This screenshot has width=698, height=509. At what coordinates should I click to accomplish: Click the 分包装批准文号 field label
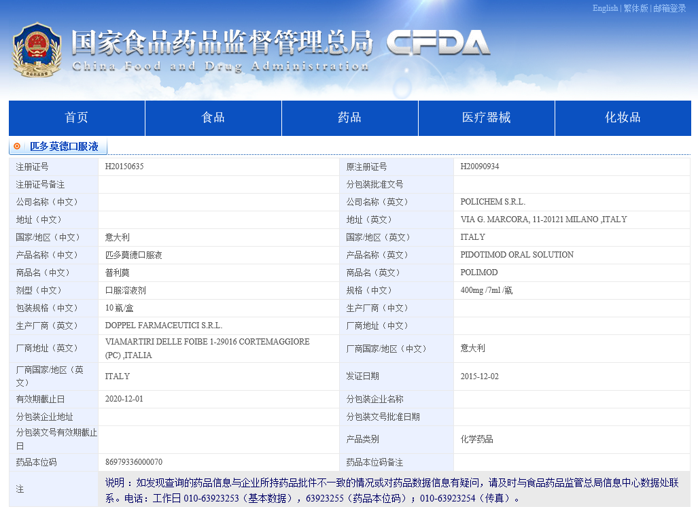pyautogui.click(x=374, y=184)
